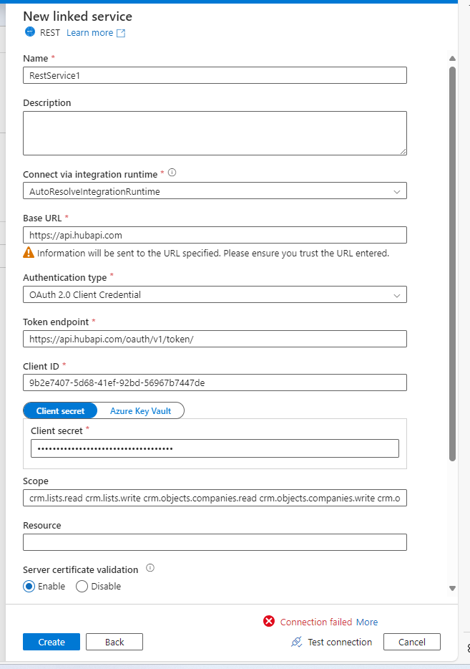This screenshot has width=470, height=669.
Task: Click the server certificate validation info icon
Action: [x=150, y=568]
